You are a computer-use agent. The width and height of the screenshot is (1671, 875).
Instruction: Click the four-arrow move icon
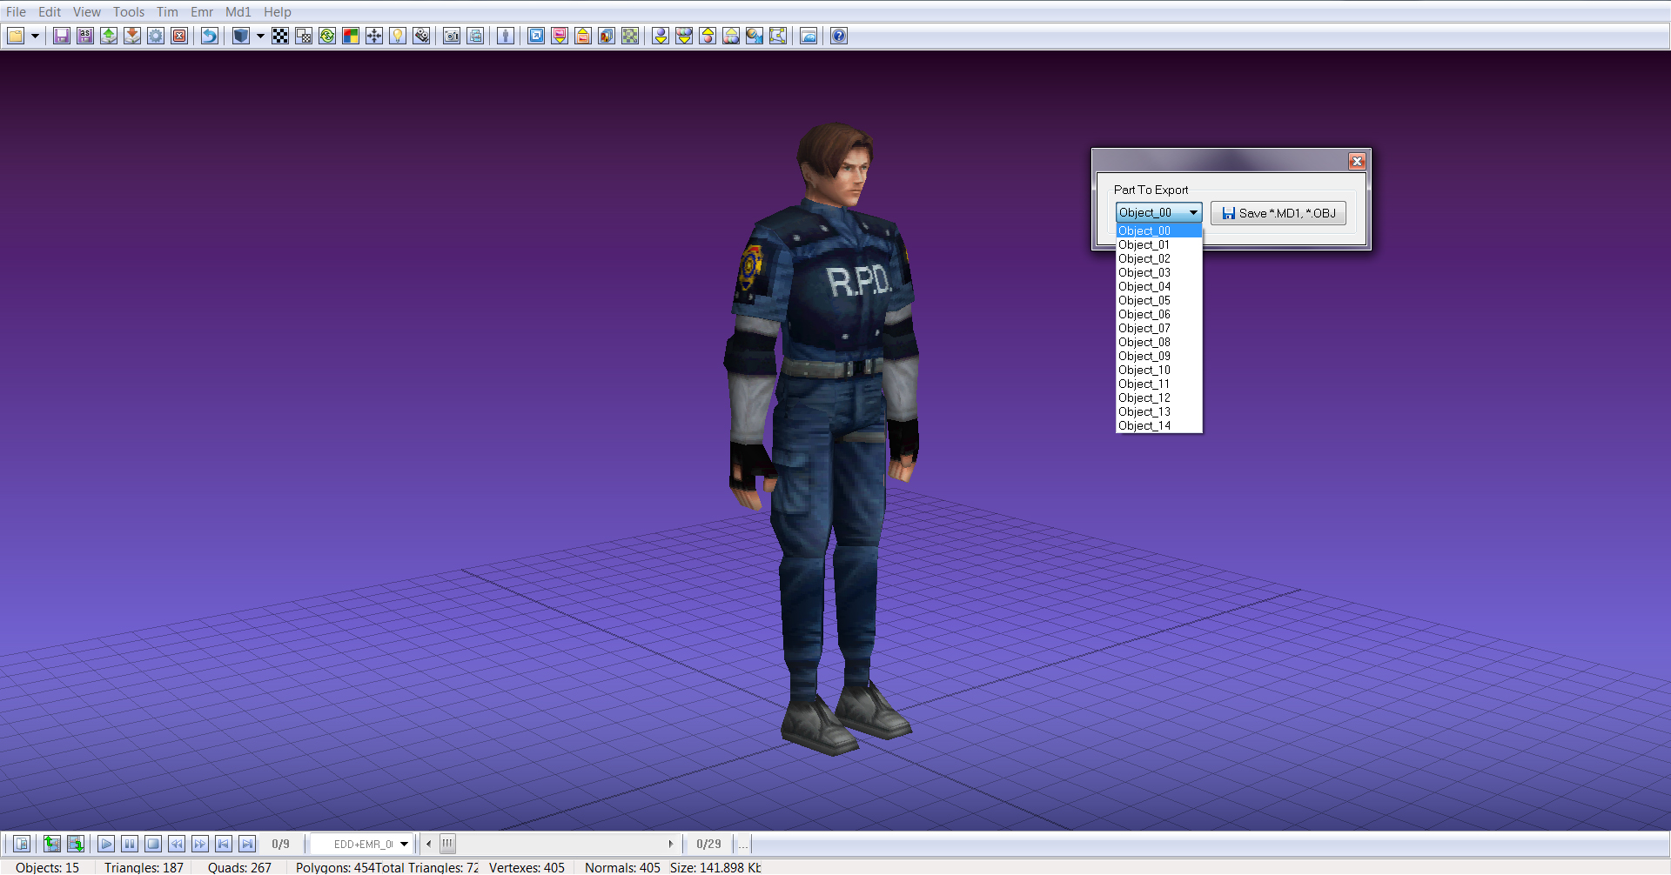click(374, 36)
